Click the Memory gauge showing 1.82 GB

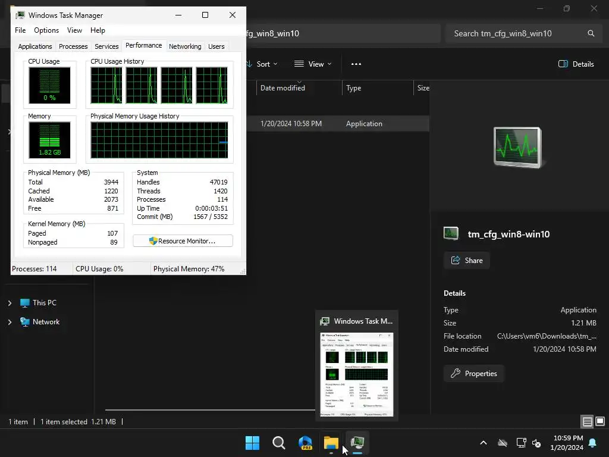[49, 140]
